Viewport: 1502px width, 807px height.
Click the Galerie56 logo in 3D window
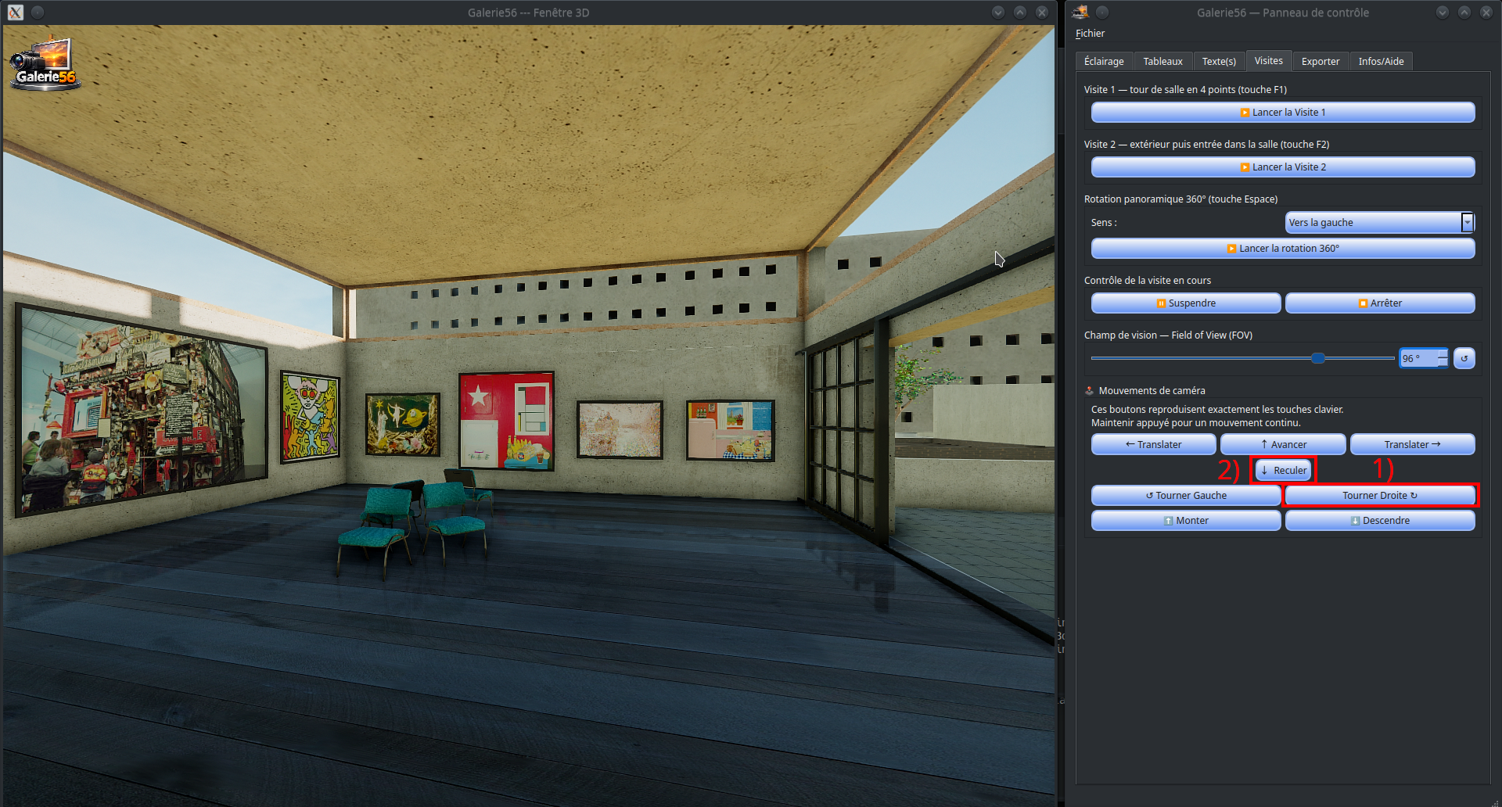tap(45, 64)
